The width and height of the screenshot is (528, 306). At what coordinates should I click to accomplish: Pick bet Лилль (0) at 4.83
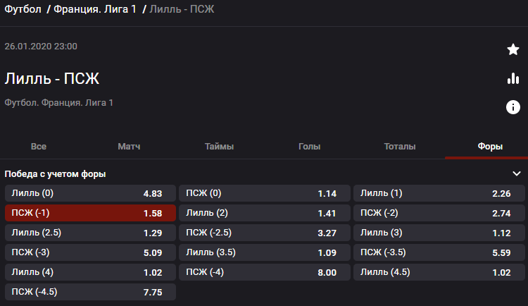pyautogui.click(x=90, y=193)
